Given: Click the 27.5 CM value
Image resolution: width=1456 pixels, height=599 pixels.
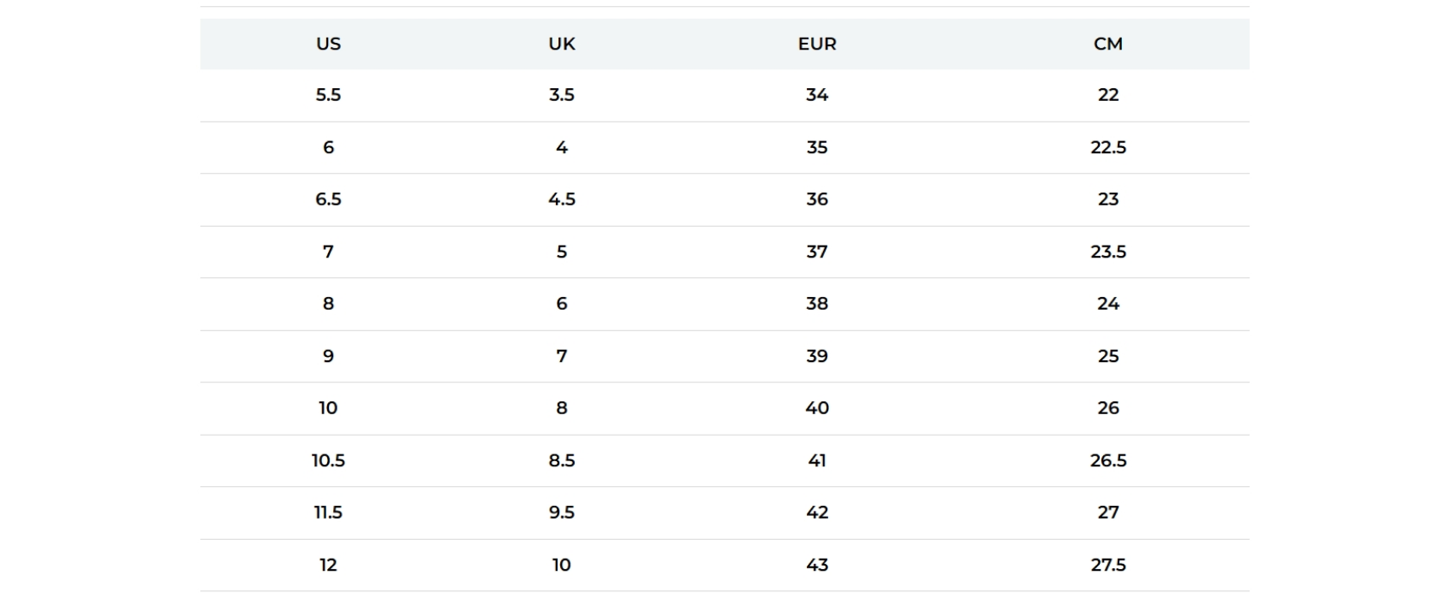Looking at the screenshot, I should [1107, 565].
